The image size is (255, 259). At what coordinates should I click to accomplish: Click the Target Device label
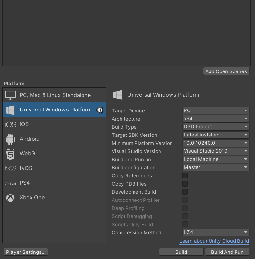(128, 111)
